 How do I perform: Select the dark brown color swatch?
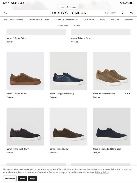tap(130, 93)
